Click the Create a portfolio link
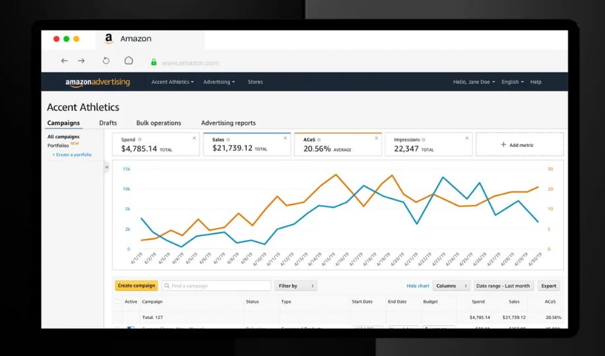Viewport: 605px width, 356px height. [x=72, y=155]
